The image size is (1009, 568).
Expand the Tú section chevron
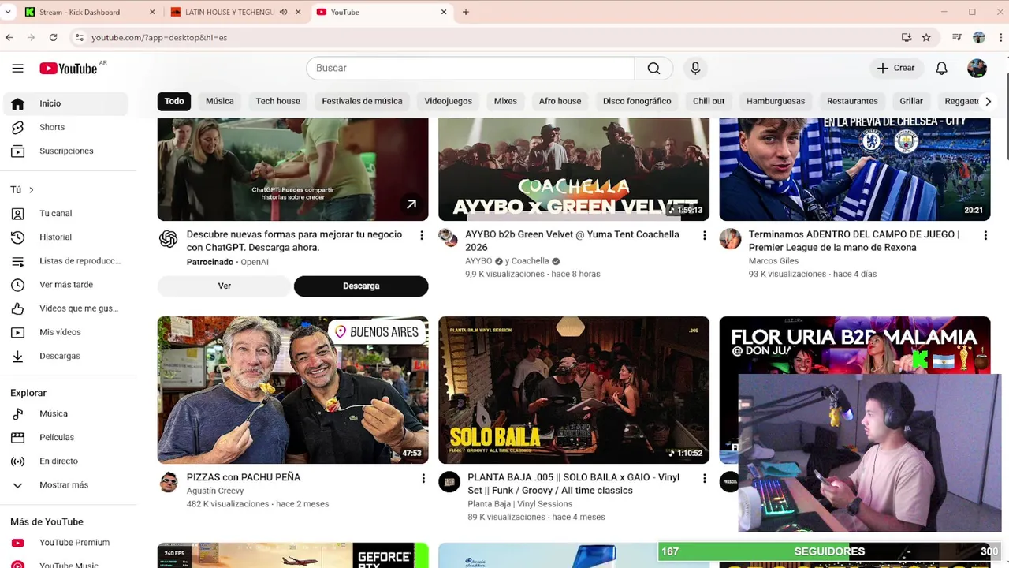click(32, 190)
